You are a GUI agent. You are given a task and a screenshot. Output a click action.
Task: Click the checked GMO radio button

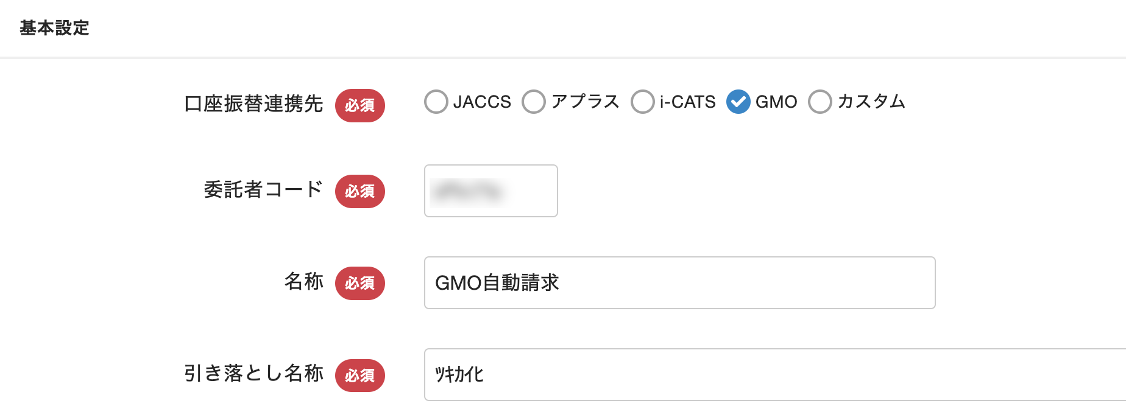click(738, 102)
